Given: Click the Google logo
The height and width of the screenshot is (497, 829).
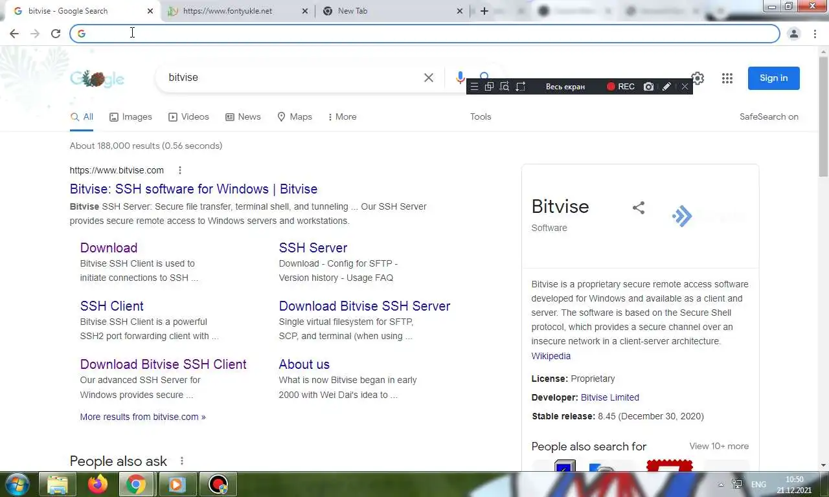Looking at the screenshot, I should coord(97,78).
